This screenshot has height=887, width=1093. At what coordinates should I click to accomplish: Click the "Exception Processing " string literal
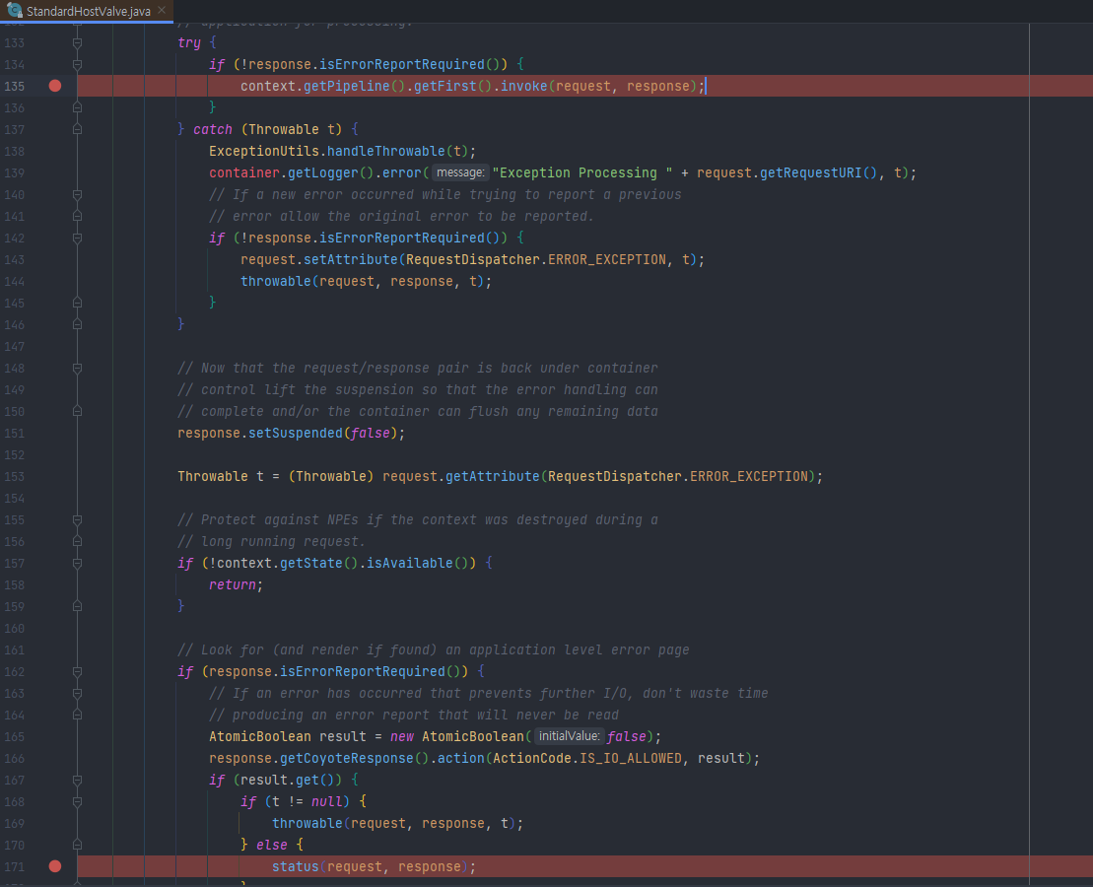pos(582,172)
